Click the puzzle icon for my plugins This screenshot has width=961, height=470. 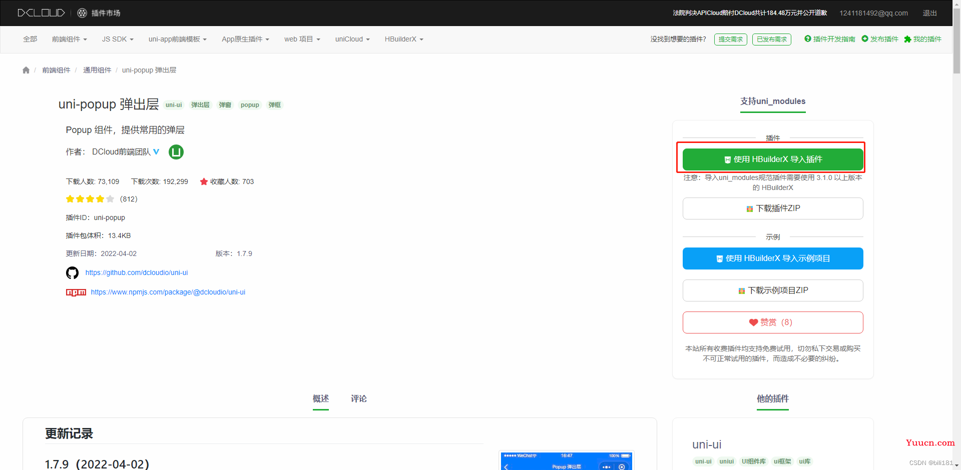pos(907,39)
